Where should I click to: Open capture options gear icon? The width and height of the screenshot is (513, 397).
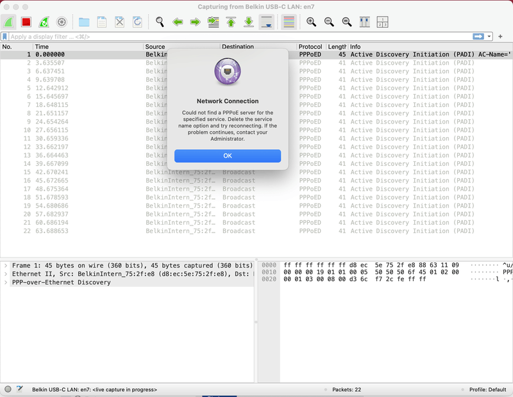coord(62,22)
